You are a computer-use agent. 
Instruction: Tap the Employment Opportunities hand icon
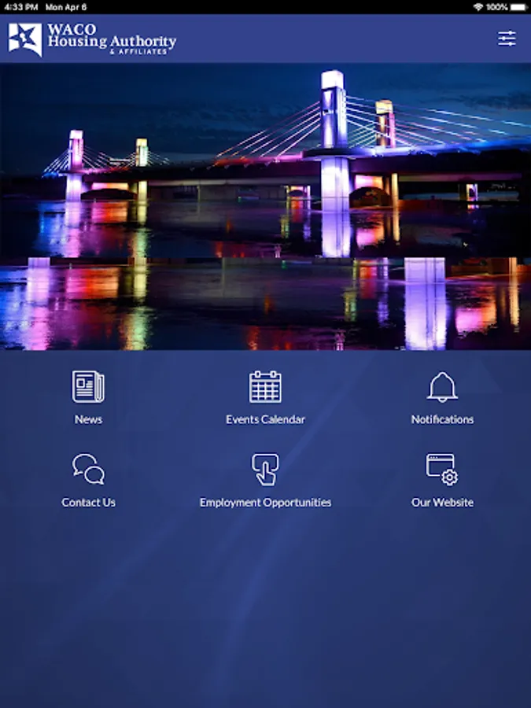pos(265,470)
